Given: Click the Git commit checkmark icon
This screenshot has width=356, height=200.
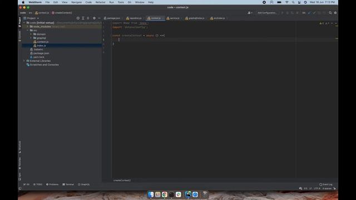Looking at the screenshot, I should coord(314,13).
